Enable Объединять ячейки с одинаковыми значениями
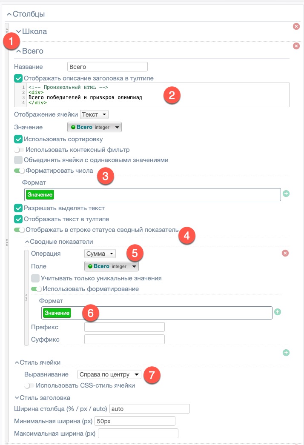This screenshot has height=445, width=304. (18, 160)
